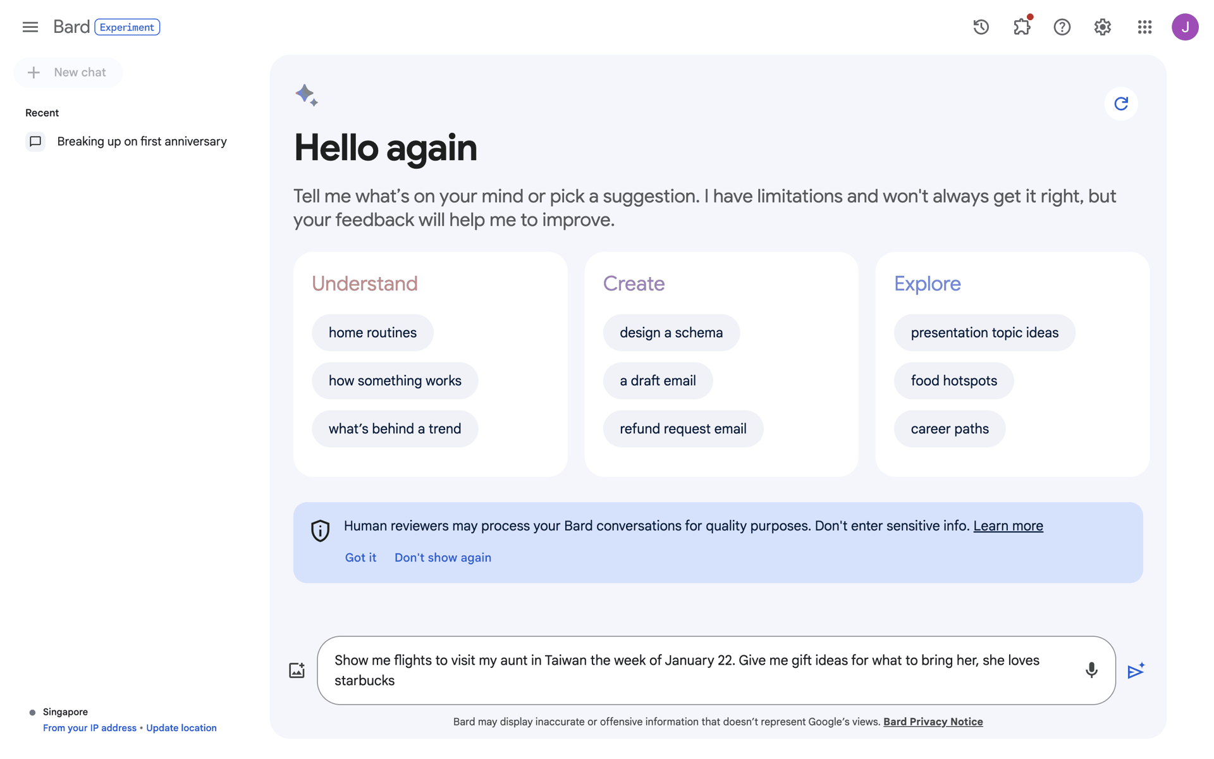The height and width of the screenshot is (759, 1214).
Task: Click the chat bubble icon beside Breaking up
Action: click(x=35, y=141)
